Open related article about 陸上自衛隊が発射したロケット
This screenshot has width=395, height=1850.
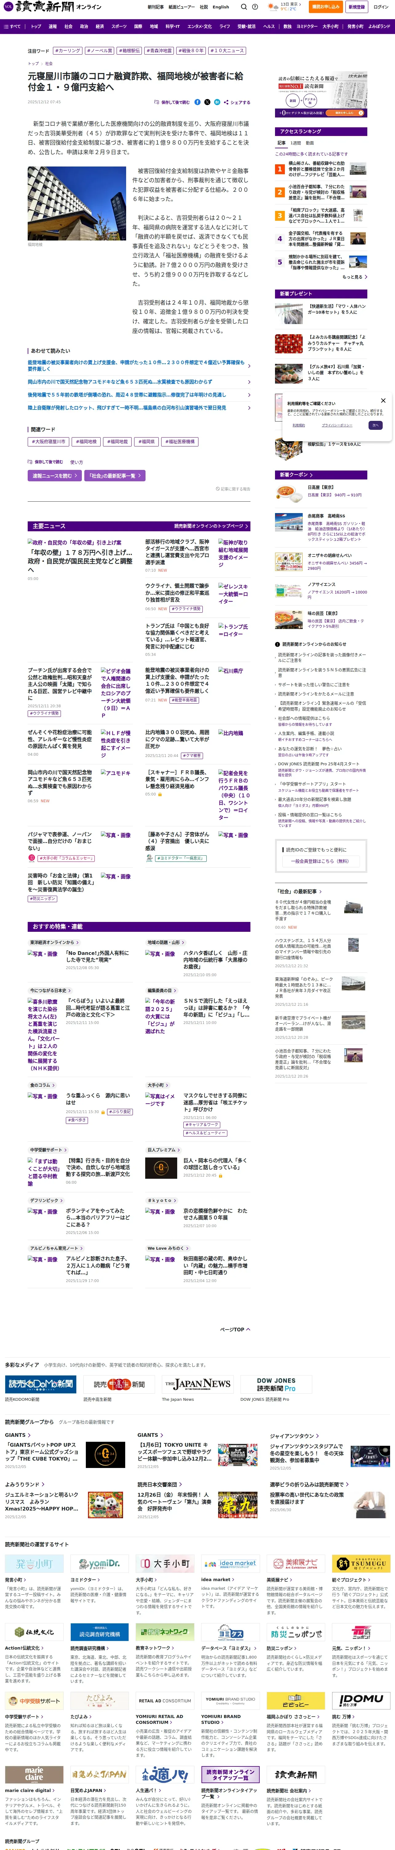pos(127,408)
